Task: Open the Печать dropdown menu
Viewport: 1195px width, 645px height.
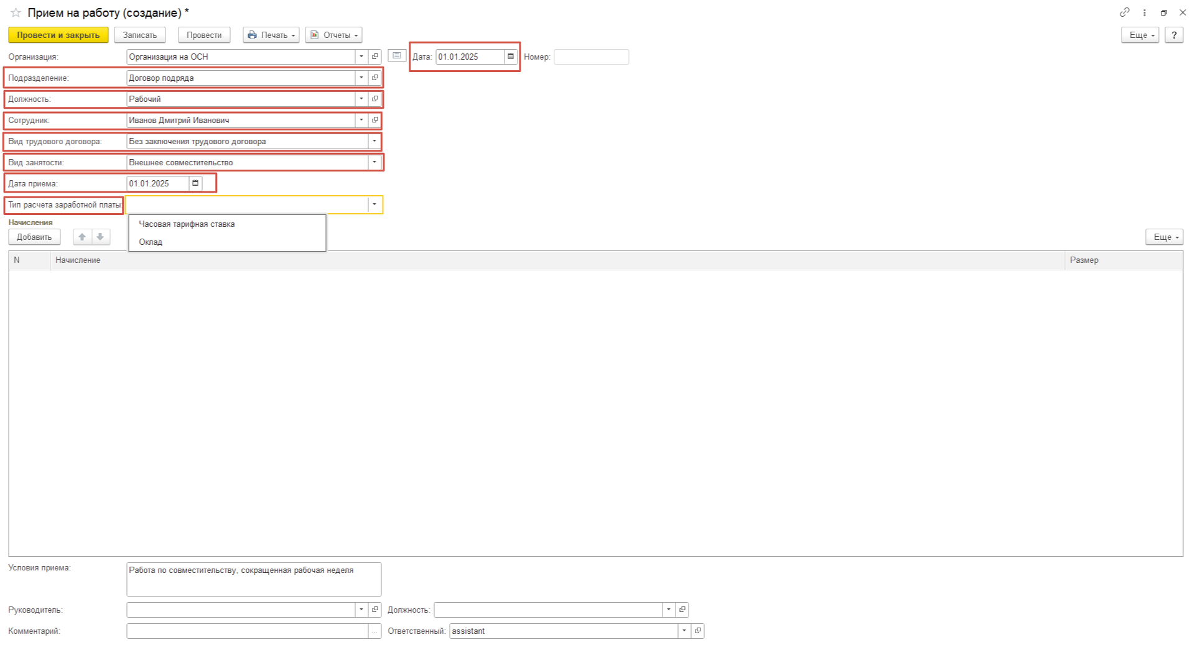Action: (271, 35)
